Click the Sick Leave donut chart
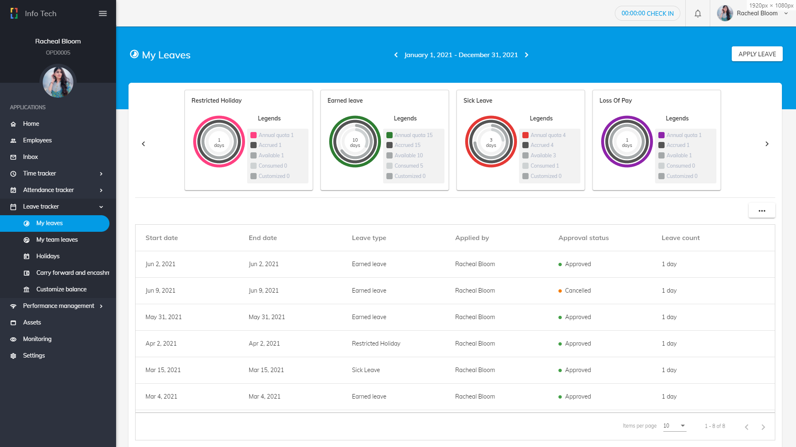 click(x=491, y=142)
